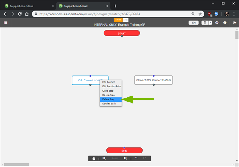
Task: Click the site lock icon
Action: [x=36, y=14]
